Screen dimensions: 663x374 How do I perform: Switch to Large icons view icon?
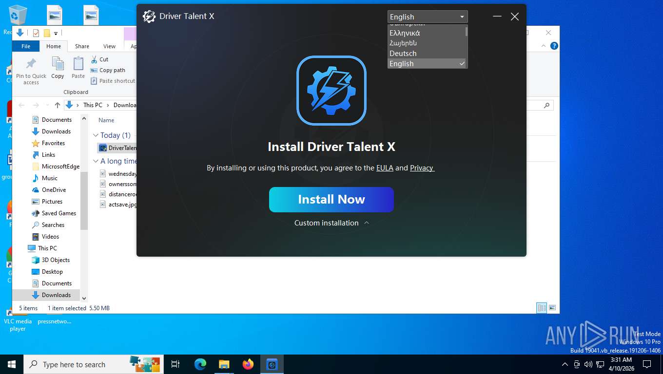click(552, 308)
